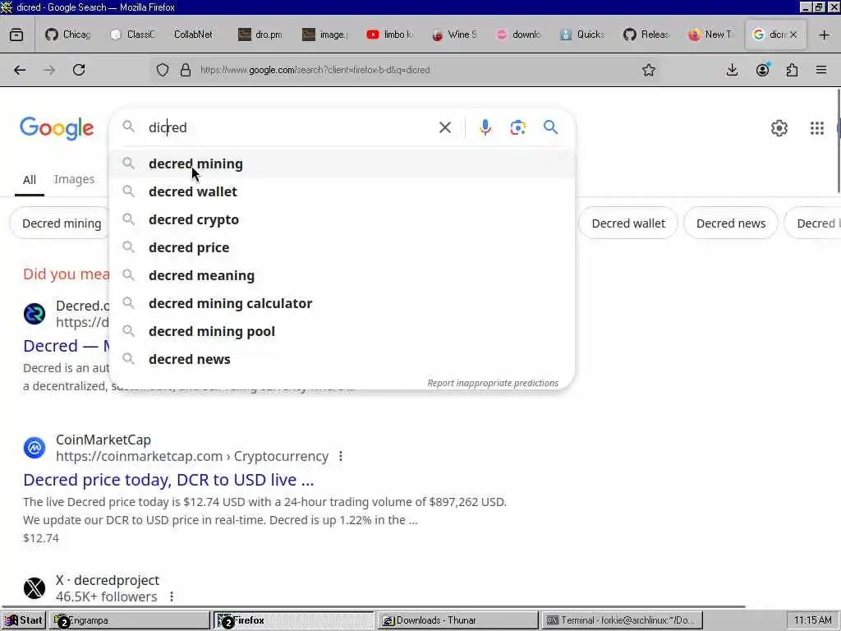Viewport: 841px width, 631px height.
Task: Start voice search with microphone icon
Action: click(x=485, y=127)
